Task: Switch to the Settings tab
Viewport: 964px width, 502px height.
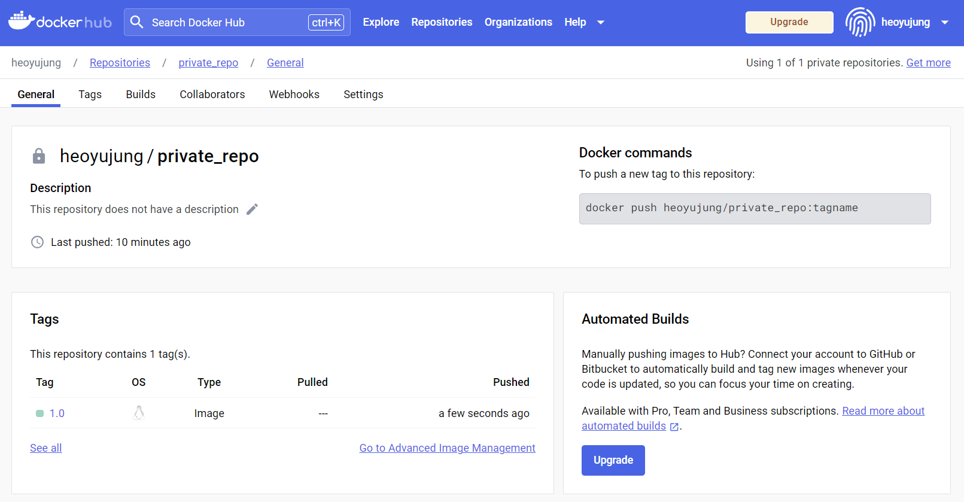Action: (363, 95)
